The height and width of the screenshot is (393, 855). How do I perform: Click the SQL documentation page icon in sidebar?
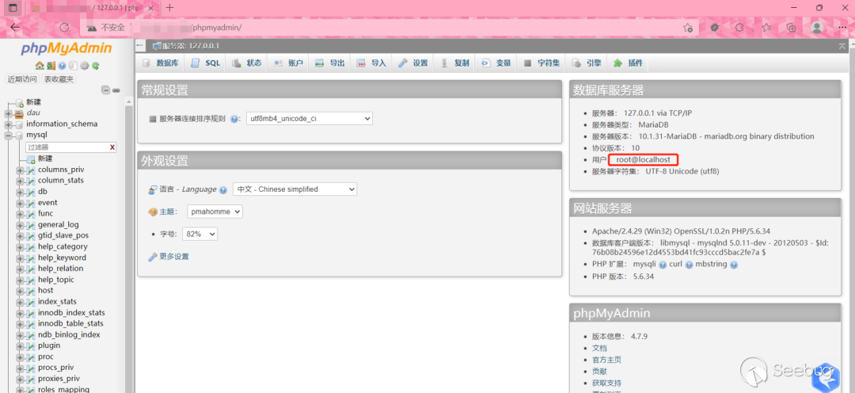[73, 66]
